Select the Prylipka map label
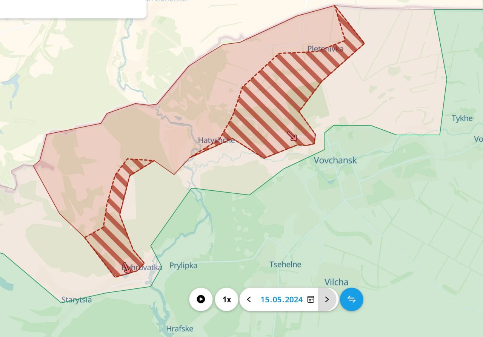 (x=183, y=266)
